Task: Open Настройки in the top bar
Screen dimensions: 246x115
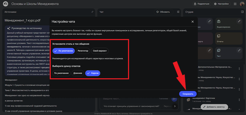Action: pos(222,4)
